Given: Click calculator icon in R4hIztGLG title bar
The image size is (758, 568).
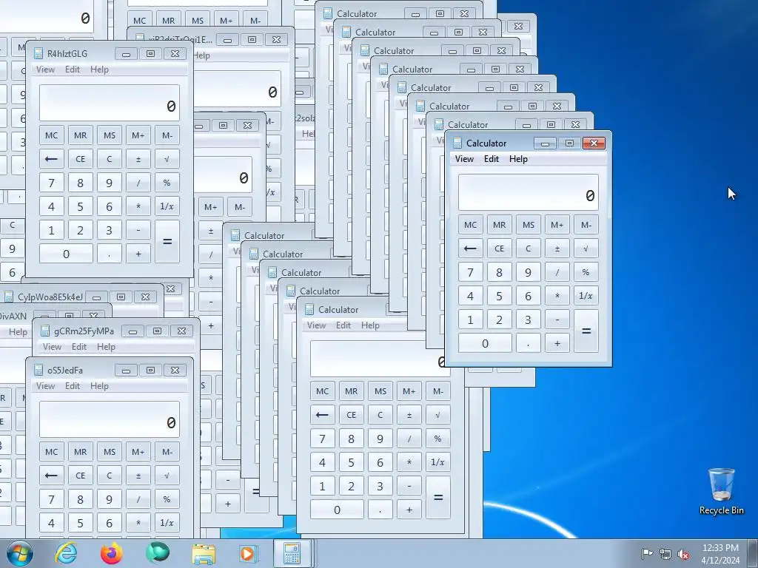Looking at the screenshot, I should point(38,53).
